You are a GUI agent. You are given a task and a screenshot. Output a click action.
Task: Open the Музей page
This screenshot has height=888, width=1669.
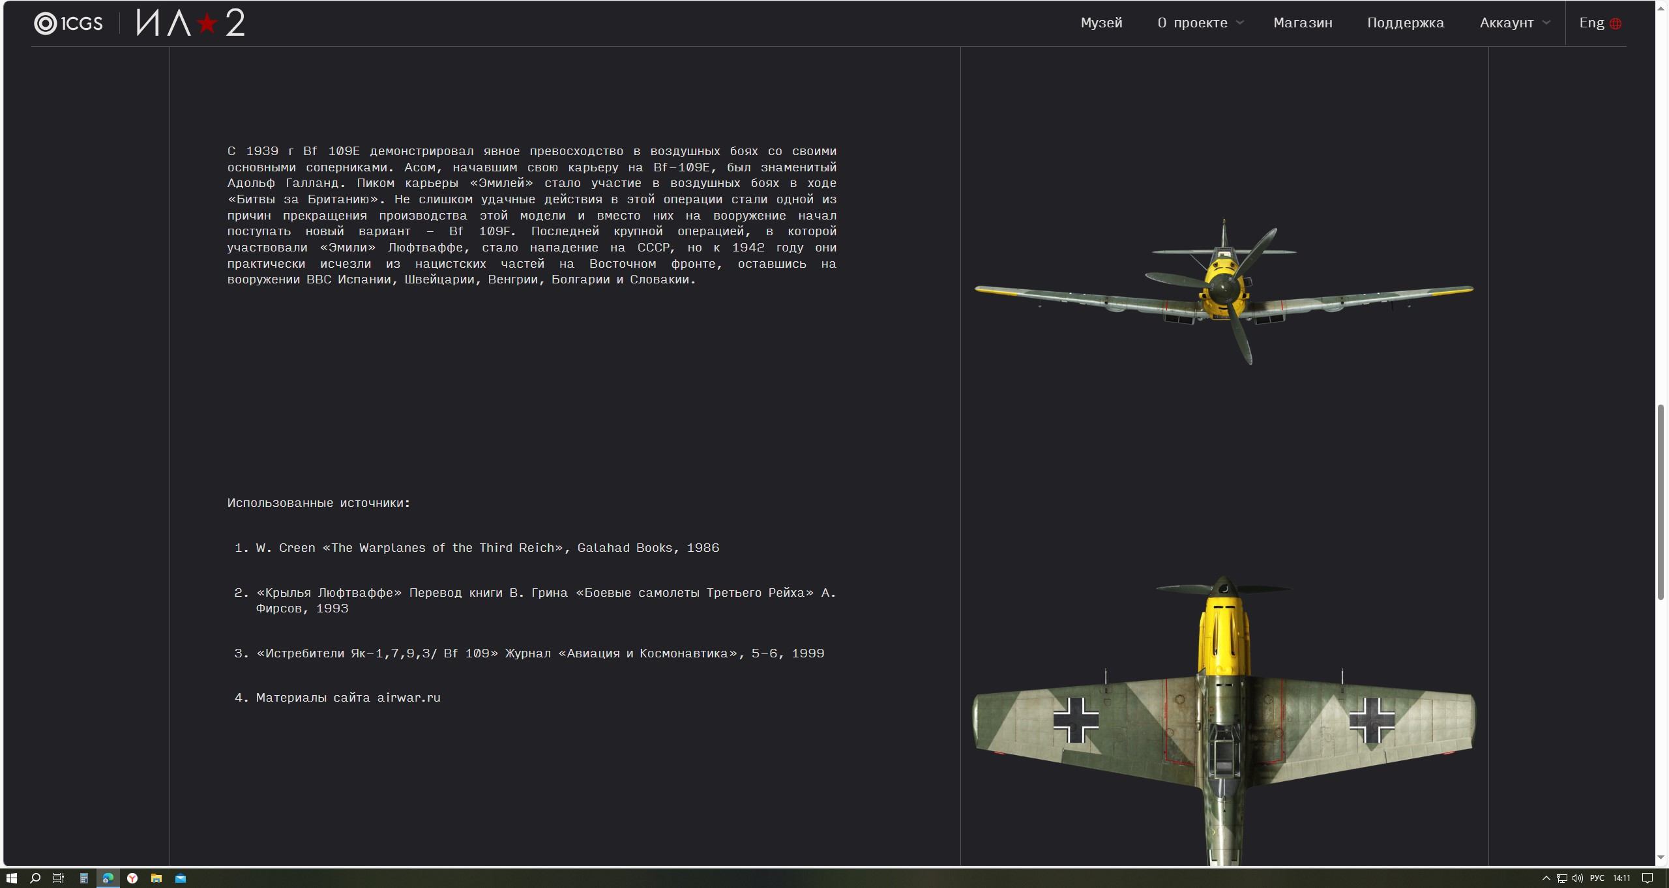tap(1101, 23)
